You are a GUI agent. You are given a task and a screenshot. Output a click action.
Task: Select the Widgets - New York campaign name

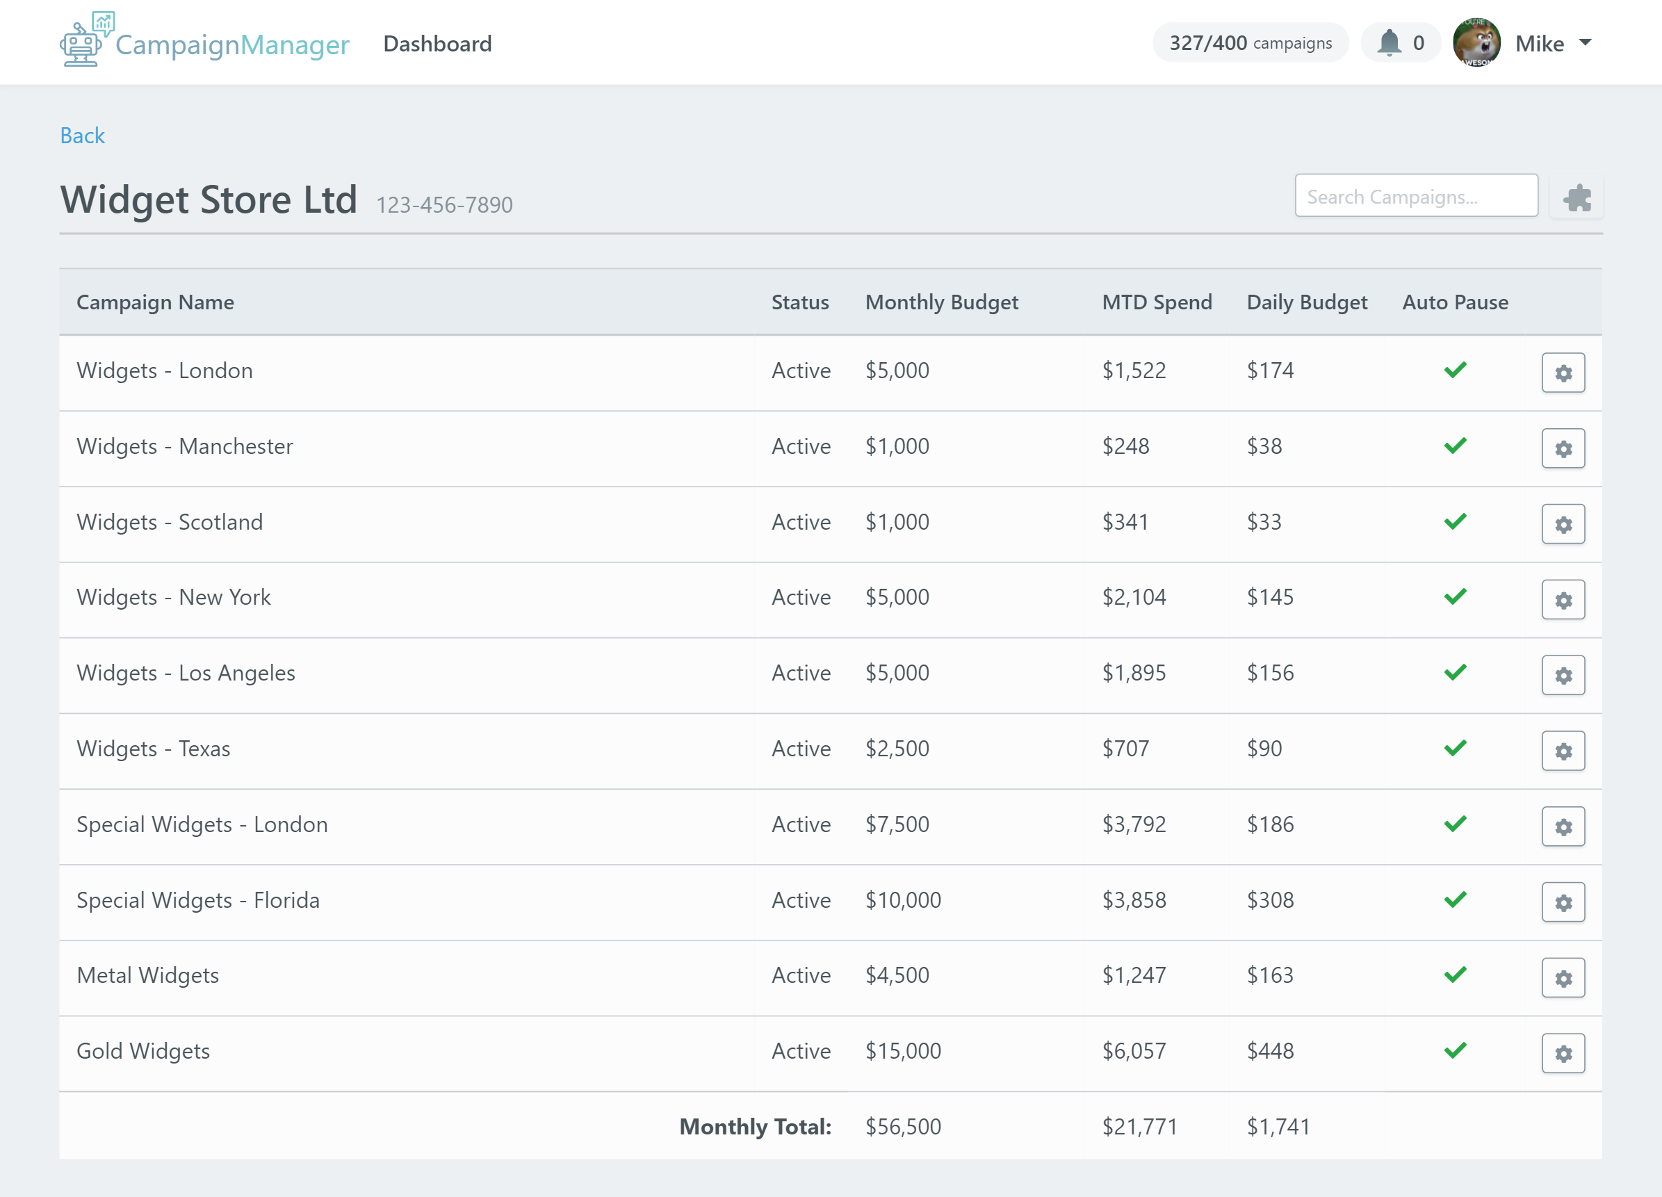coord(174,597)
